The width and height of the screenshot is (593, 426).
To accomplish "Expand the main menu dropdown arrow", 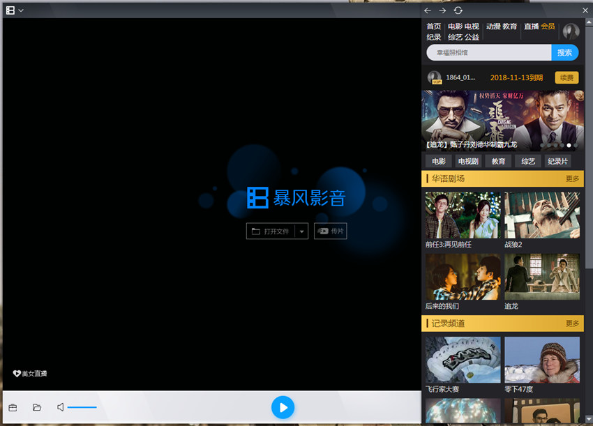I will tap(21, 10).
